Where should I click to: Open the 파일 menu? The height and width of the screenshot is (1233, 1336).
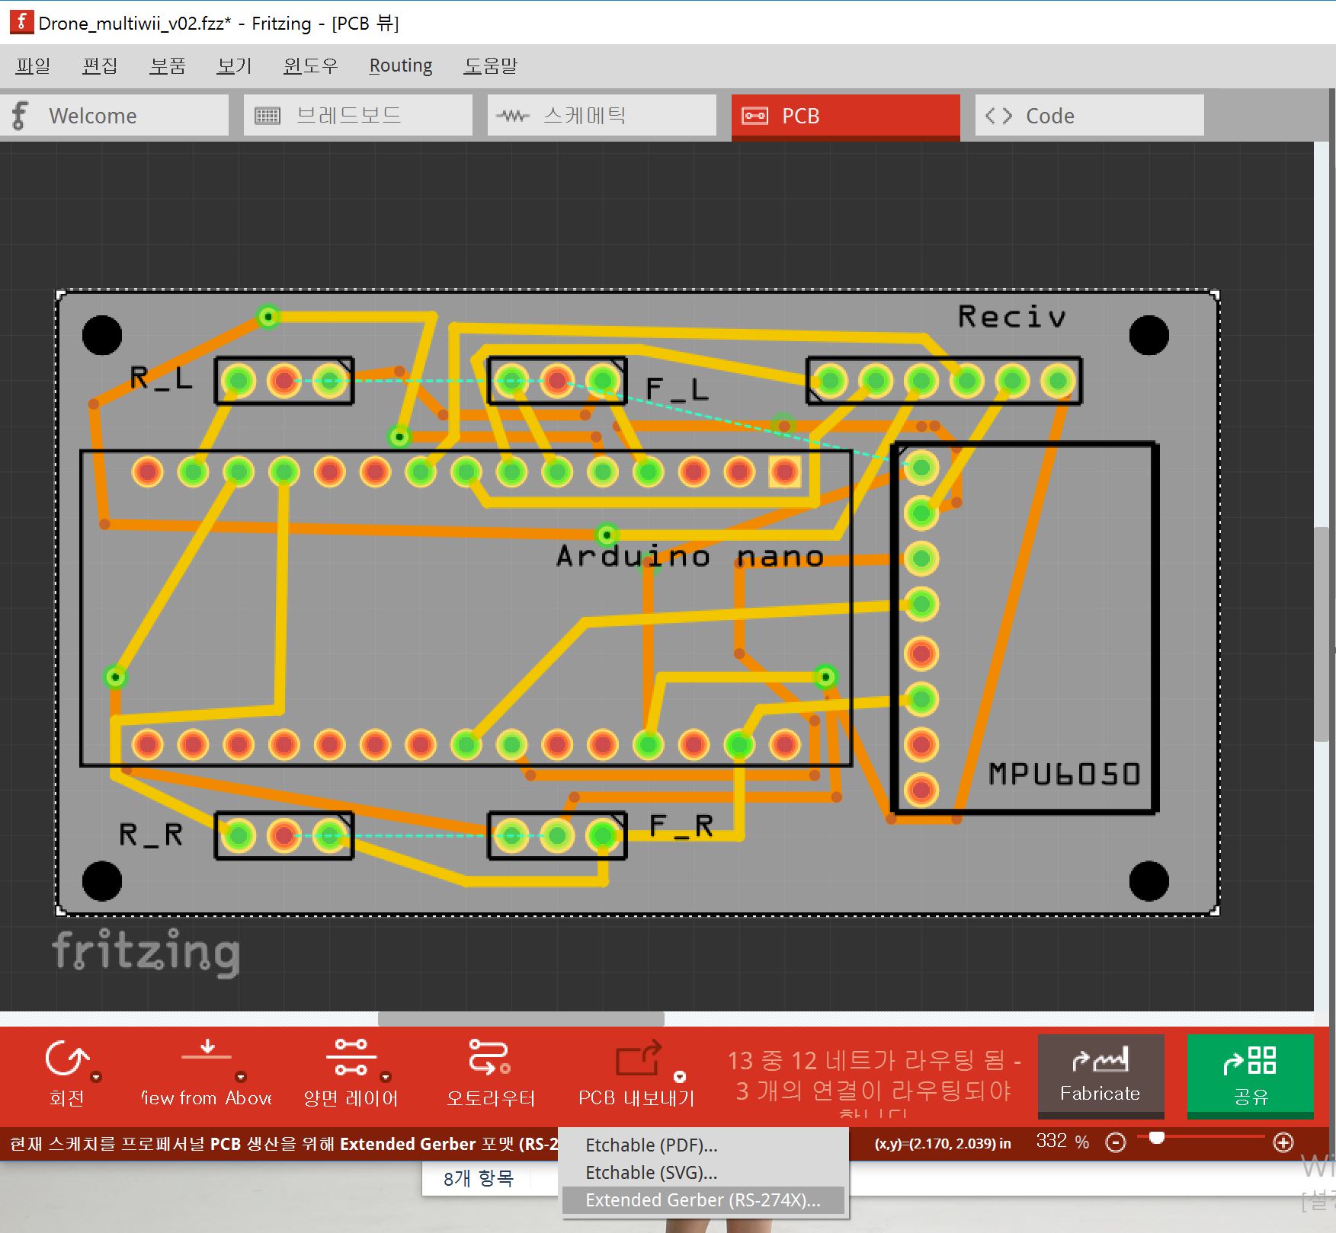(33, 65)
